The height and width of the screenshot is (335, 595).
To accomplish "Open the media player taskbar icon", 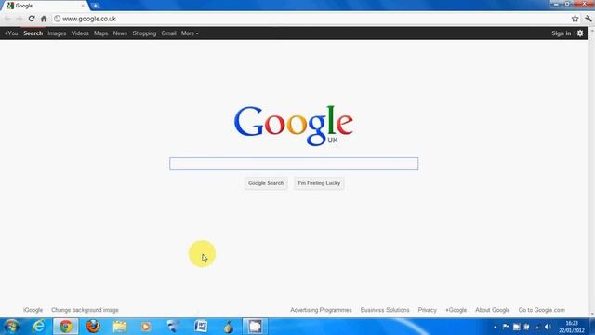I will pos(146,327).
